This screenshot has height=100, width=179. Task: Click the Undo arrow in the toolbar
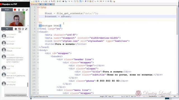tap(57, 1)
